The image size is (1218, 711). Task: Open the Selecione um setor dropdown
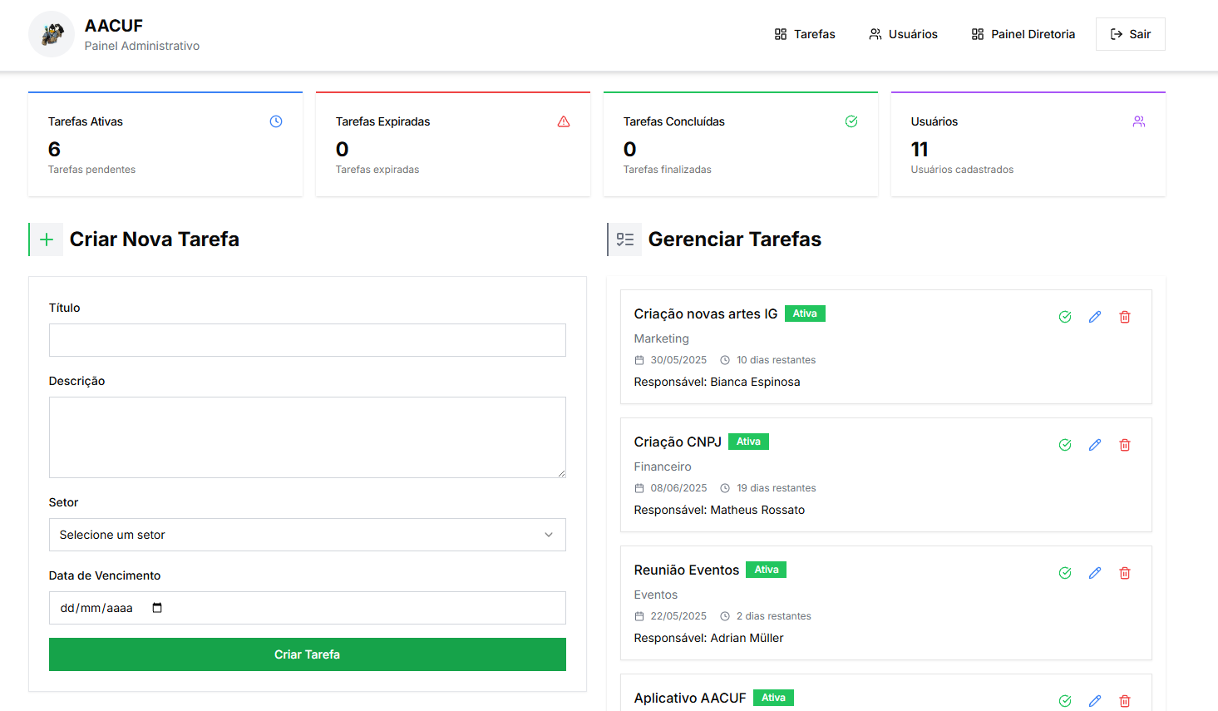[308, 535]
